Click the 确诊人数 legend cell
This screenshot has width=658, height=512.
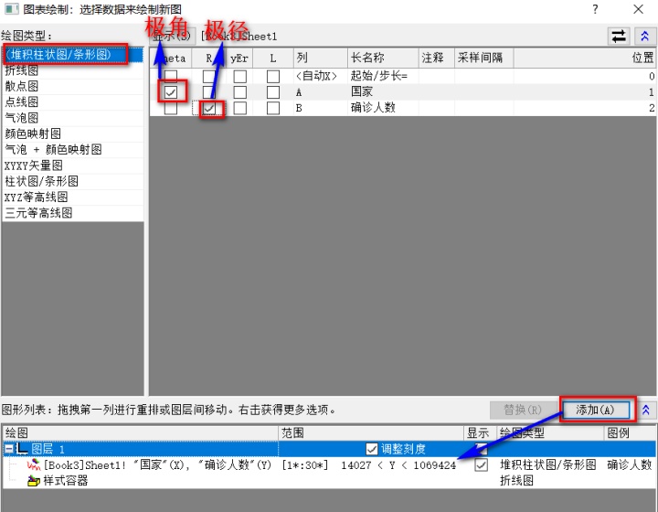coord(629,465)
